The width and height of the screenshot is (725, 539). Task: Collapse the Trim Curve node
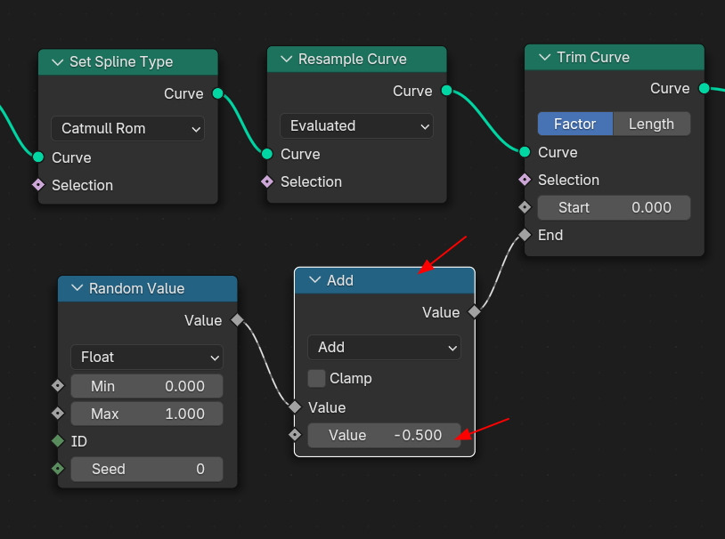(545, 57)
